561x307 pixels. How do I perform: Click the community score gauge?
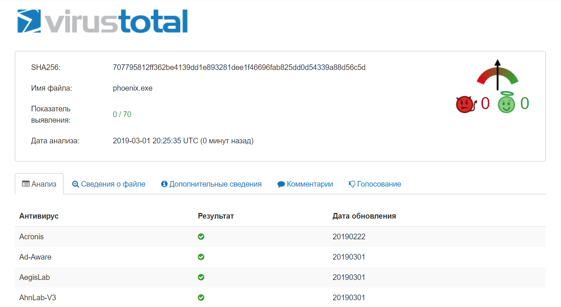tap(498, 75)
